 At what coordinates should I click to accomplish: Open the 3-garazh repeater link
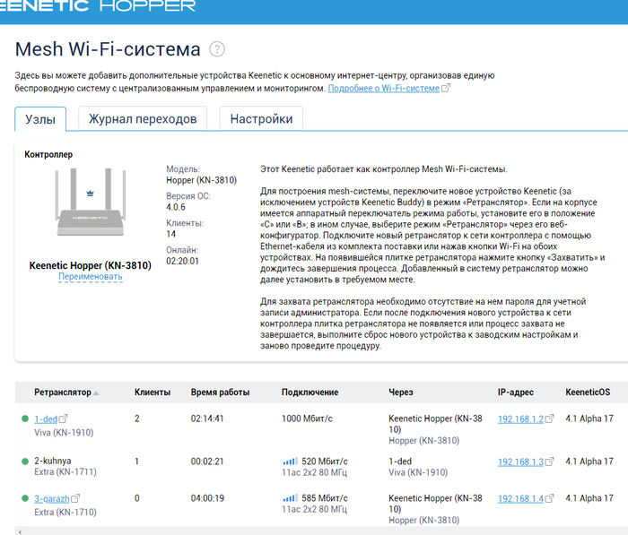pyautogui.click(x=52, y=499)
